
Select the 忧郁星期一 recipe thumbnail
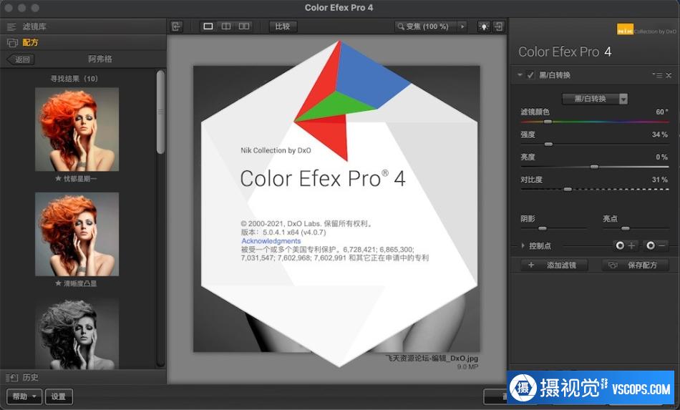pos(77,130)
